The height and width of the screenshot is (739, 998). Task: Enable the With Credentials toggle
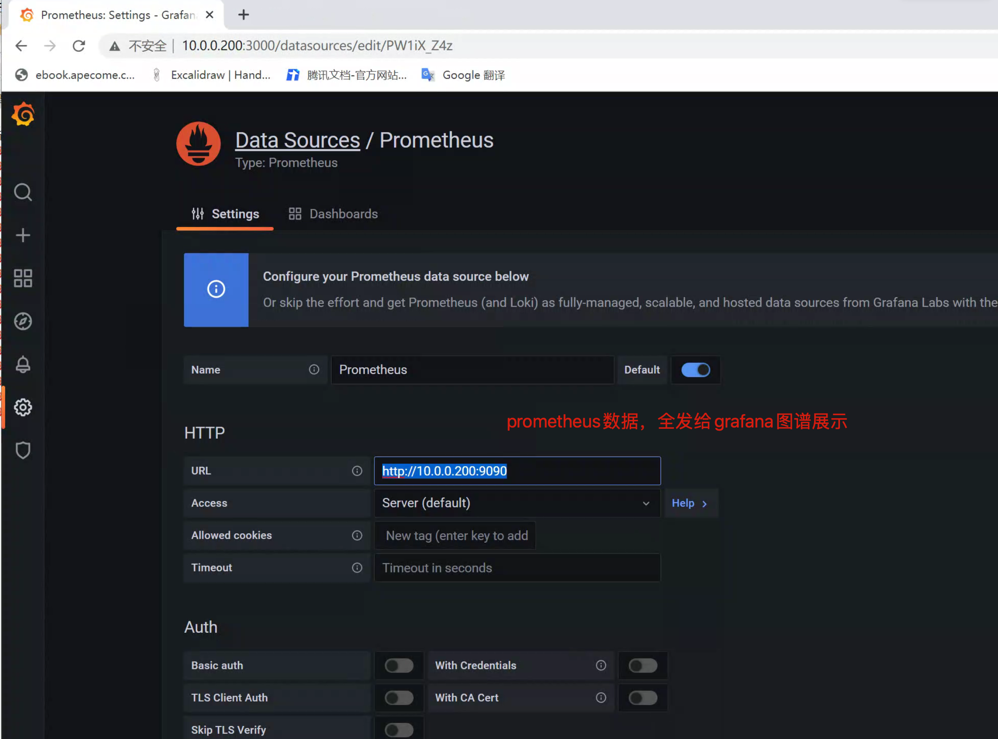click(642, 665)
